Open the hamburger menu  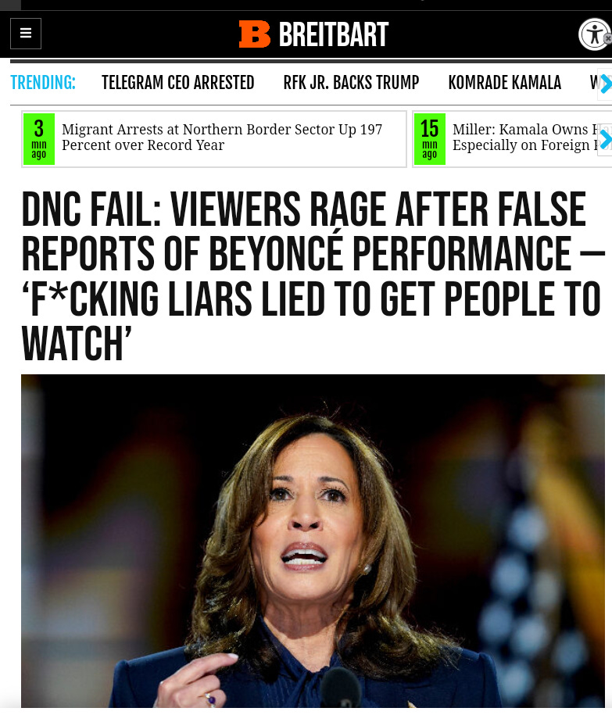(x=26, y=34)
